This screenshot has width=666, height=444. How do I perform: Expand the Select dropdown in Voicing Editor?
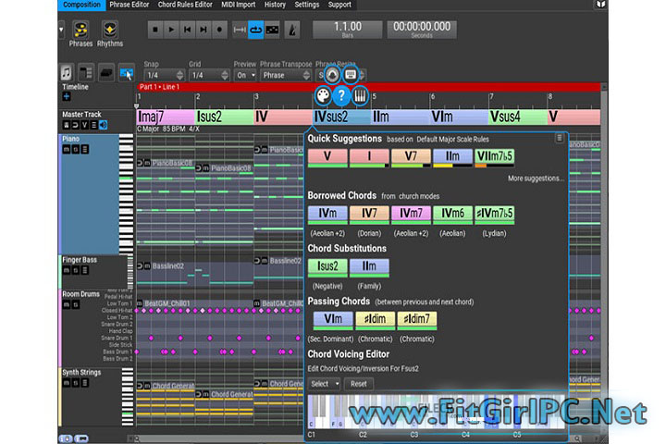click(324, 383)
